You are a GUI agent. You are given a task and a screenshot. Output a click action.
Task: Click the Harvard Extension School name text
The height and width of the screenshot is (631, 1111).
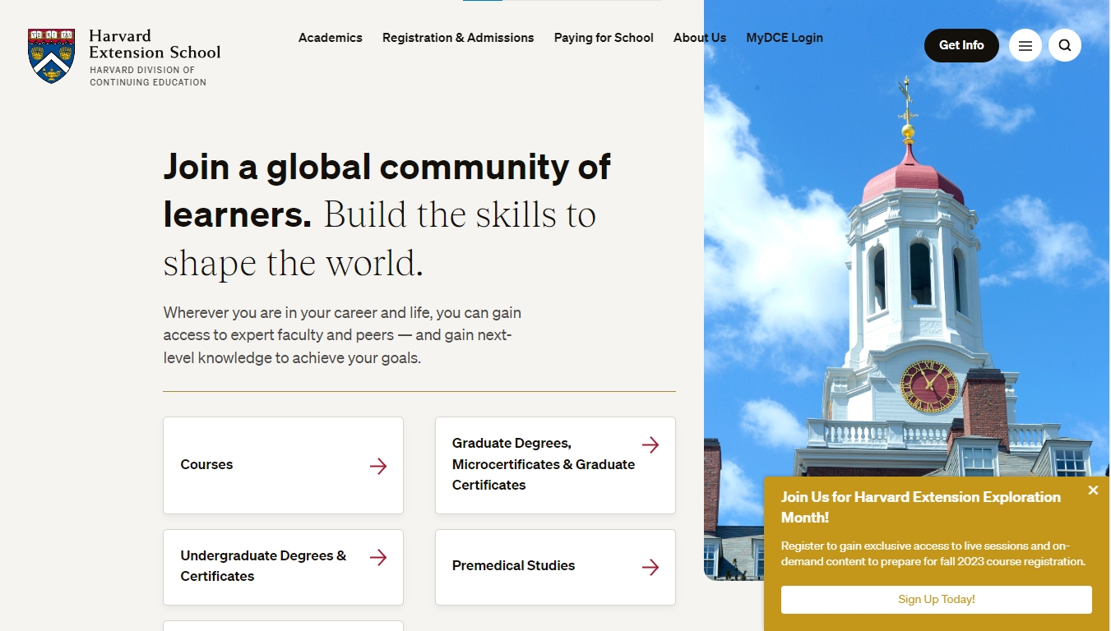pyautogui.click(x=155, y=44)
